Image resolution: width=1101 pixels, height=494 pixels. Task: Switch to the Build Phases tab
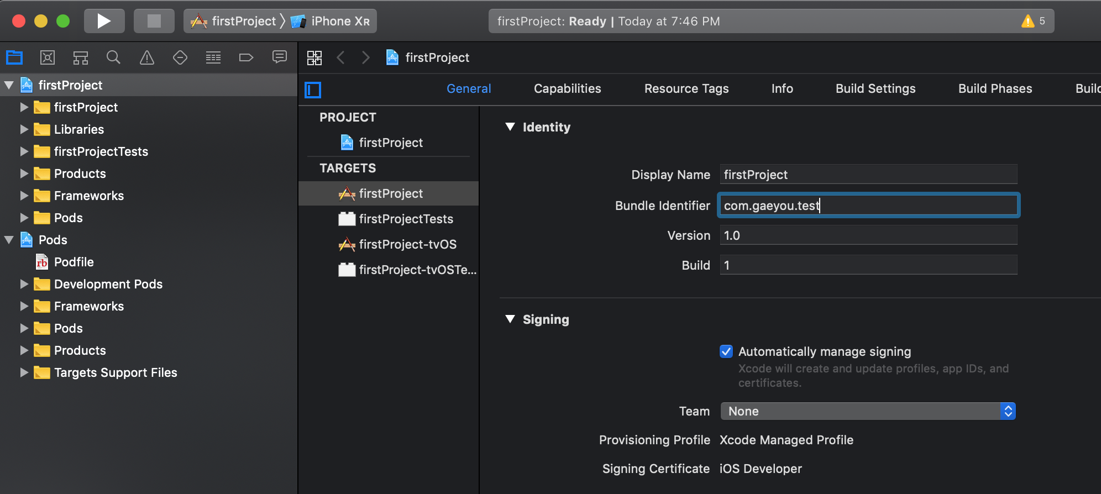[995, 88]
